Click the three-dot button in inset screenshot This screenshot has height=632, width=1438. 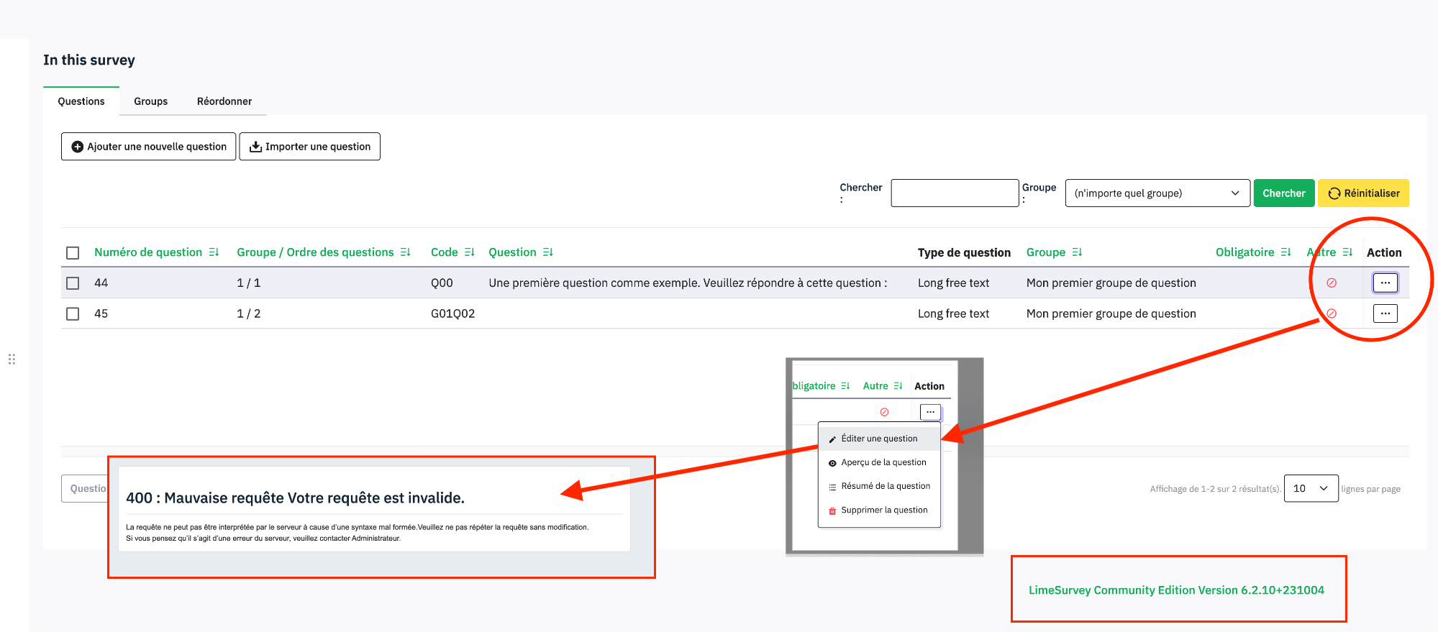tap(930, 412)
